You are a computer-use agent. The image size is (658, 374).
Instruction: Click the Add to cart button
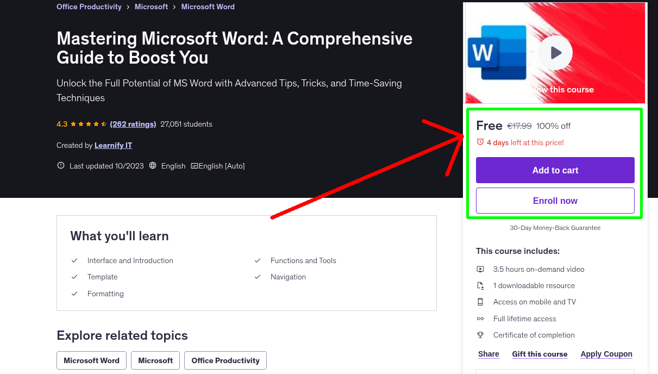[555, 170]
